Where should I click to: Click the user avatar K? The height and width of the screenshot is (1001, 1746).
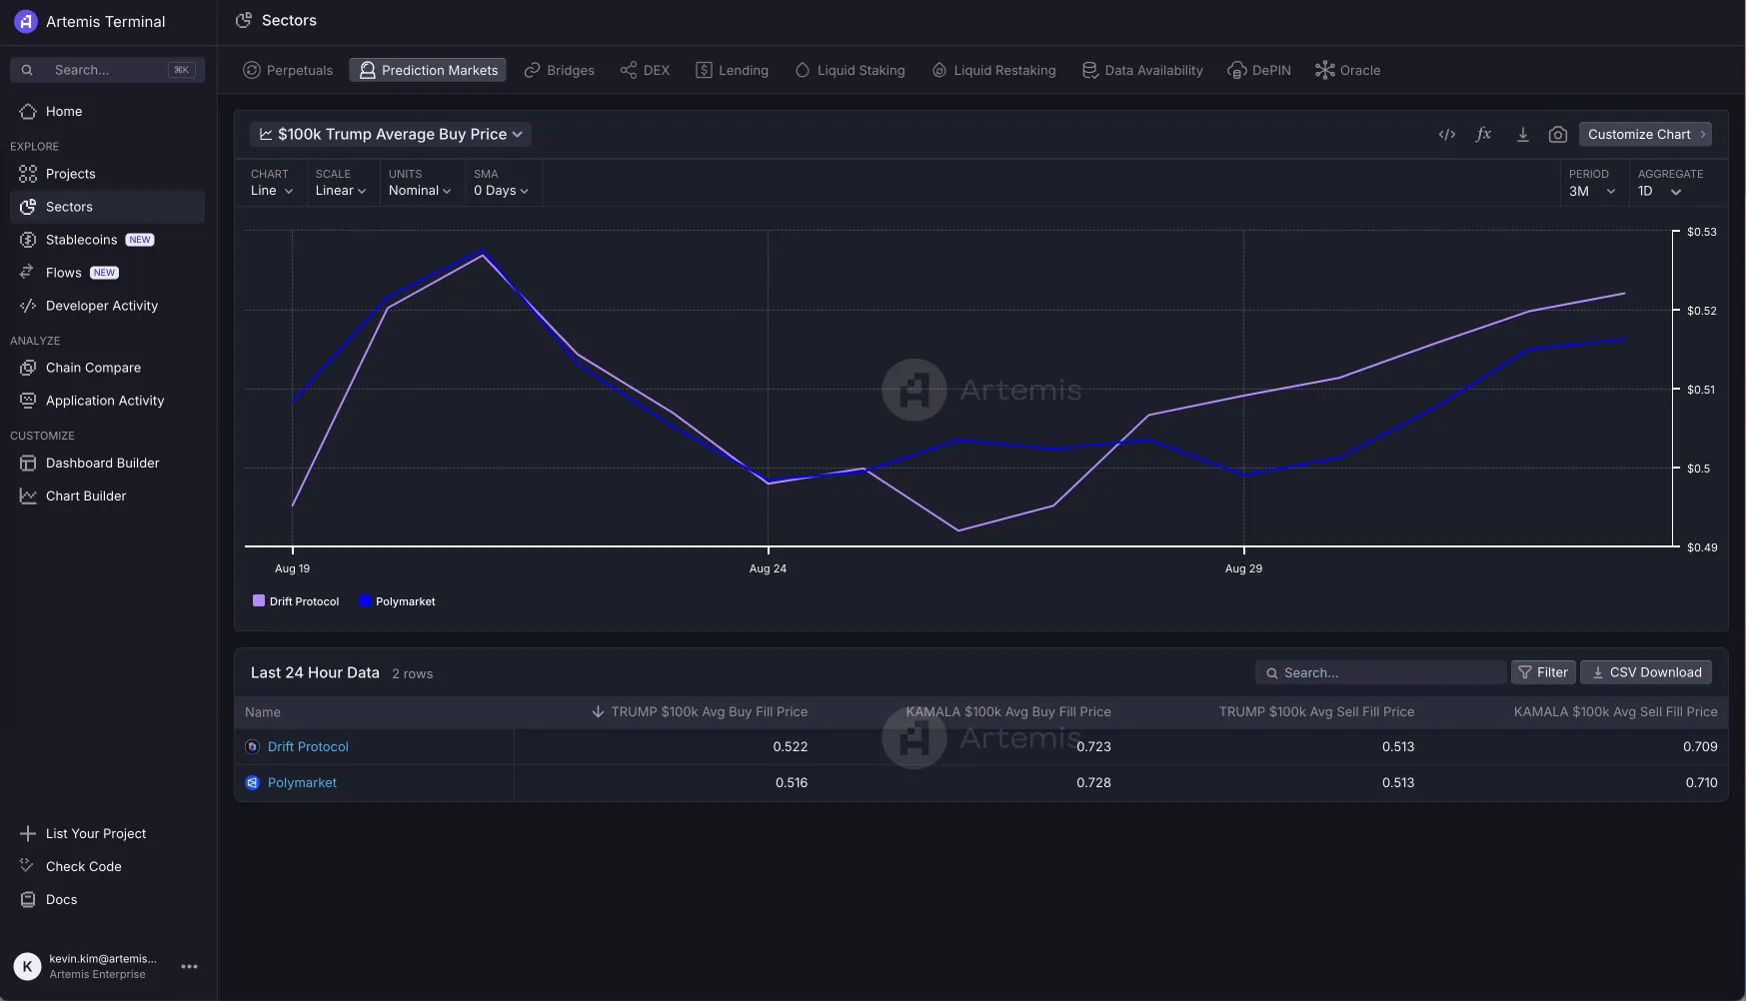[27, 966]
